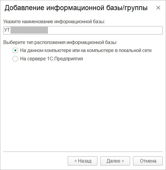Select the На сервере 1С:Предприятия radio button
The height and width of the screenshot is (170, 166).
(x=15, y=59)
